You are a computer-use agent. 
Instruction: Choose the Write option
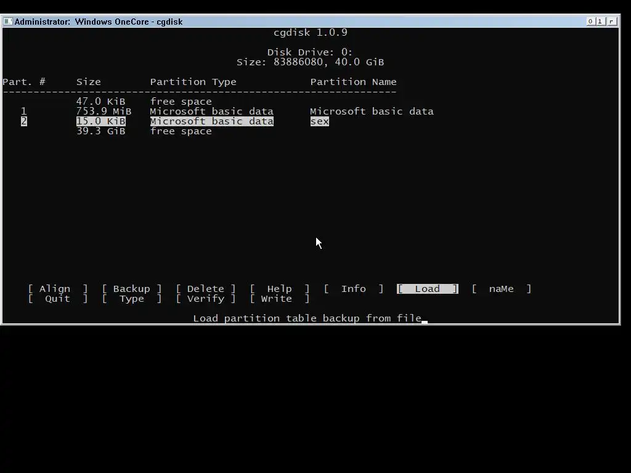[x=280, y=299]
